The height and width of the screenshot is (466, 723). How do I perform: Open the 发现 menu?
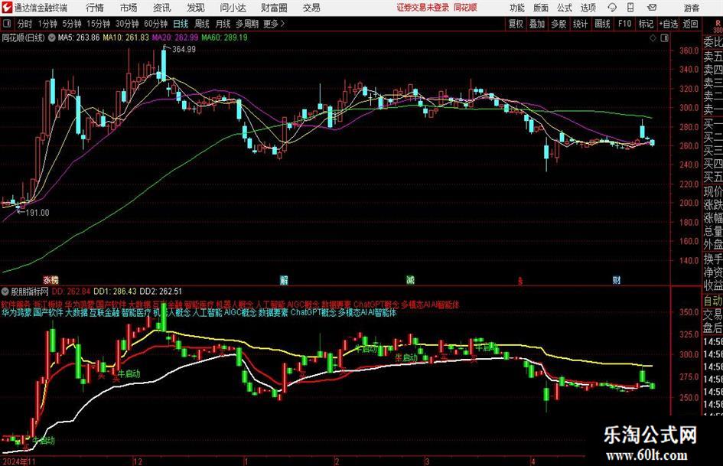(x=196, y=8)
